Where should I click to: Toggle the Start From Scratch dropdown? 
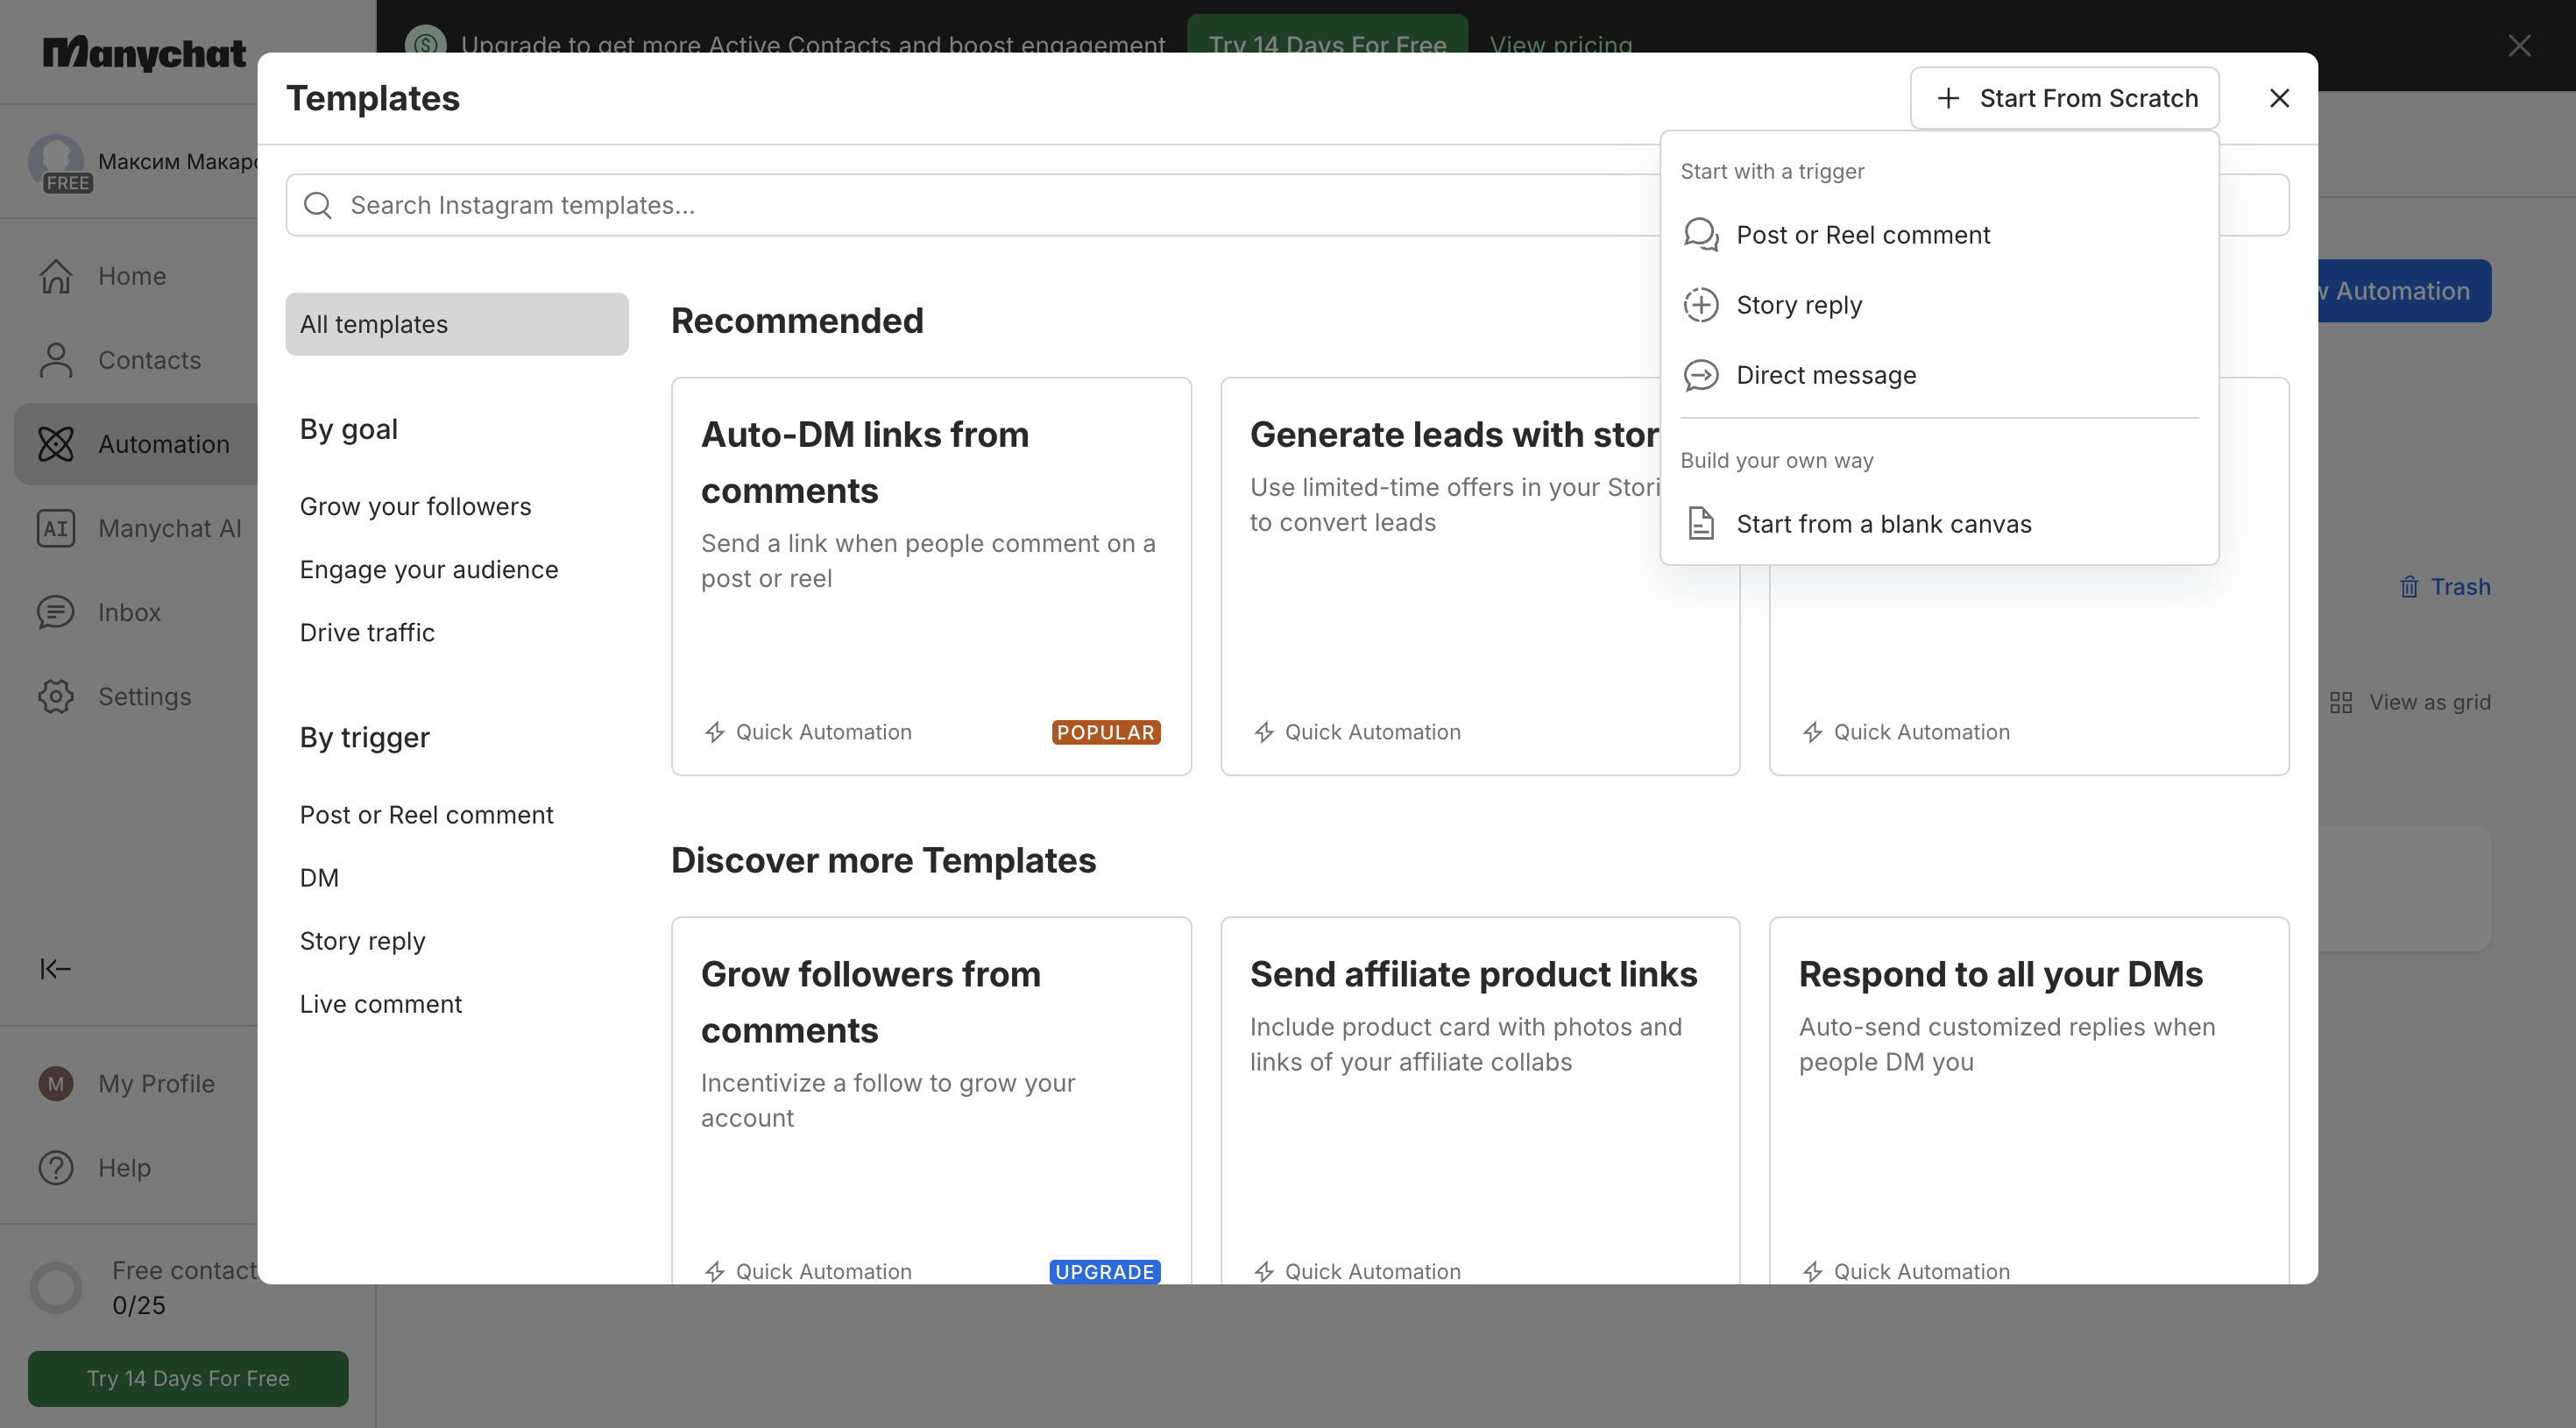[x=2064, y=98]
